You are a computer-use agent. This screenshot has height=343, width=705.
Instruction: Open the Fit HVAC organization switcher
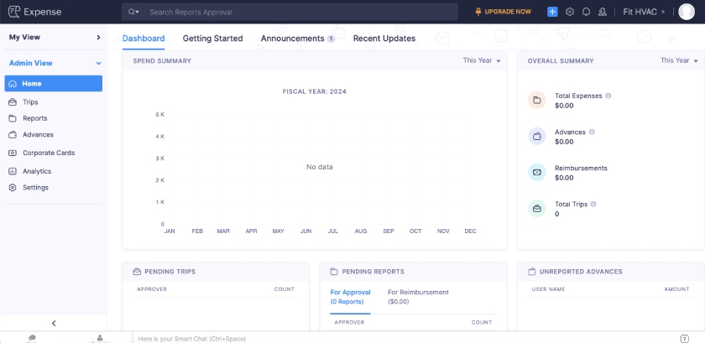pyautogui.click(x=644, y=12)
